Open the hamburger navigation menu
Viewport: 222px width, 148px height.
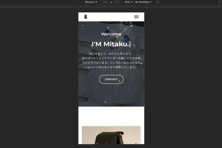pyautogui.click(x=136, y=17)
